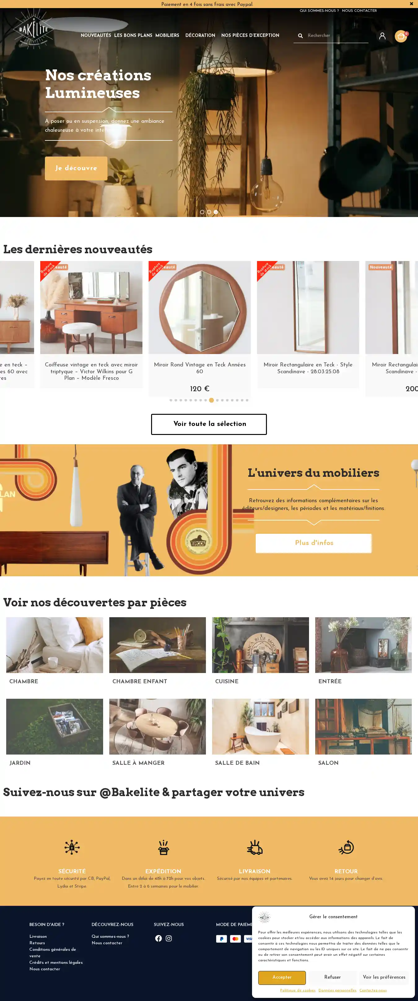Select the third hero slider dot
The width and height of the screenshot is (418, 1001).
[x=216, y=212]
